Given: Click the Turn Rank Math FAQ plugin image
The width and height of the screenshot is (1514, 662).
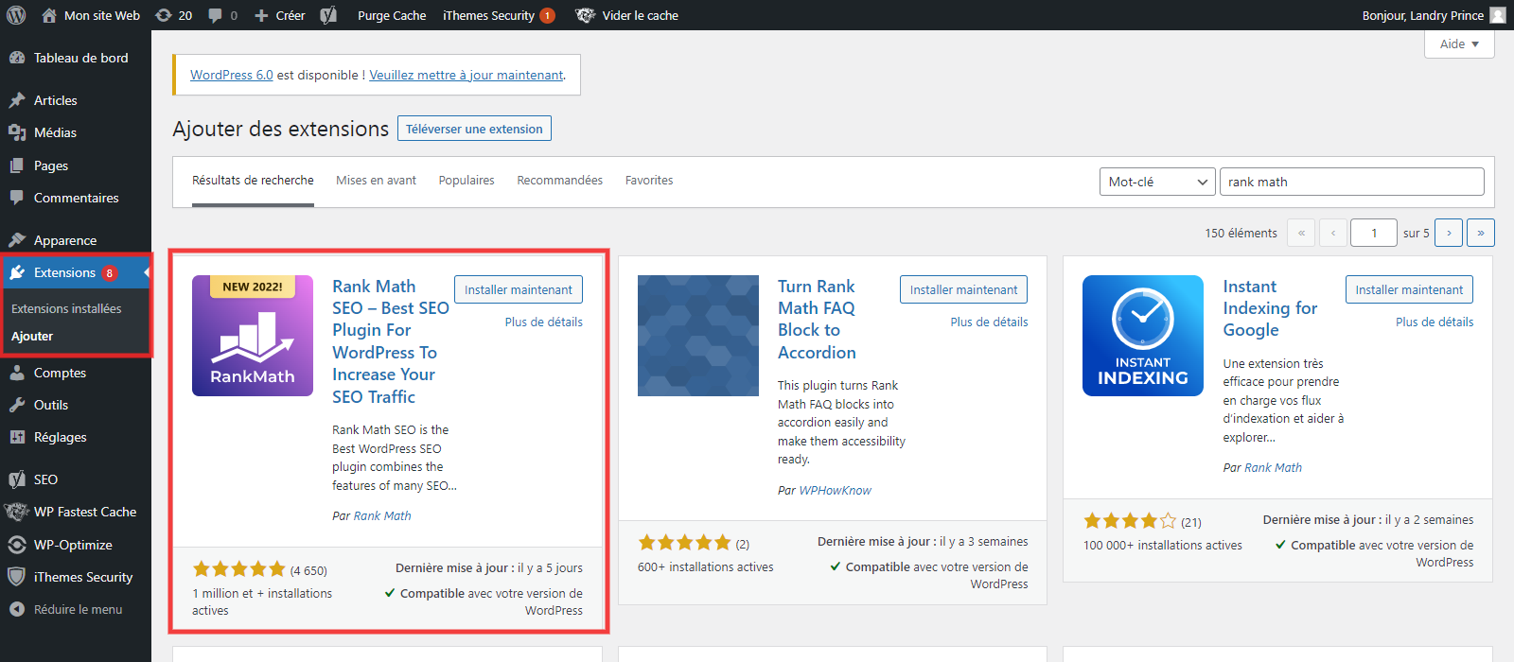Looking at the screenshot, I should click(698, 336).
